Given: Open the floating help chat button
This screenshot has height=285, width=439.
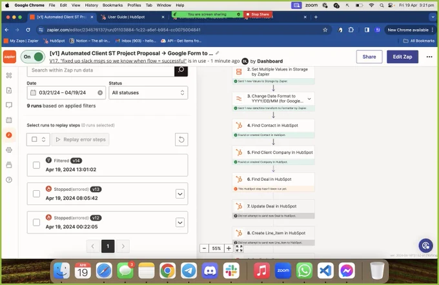Looking at the screenshot, I should (425, 246).
